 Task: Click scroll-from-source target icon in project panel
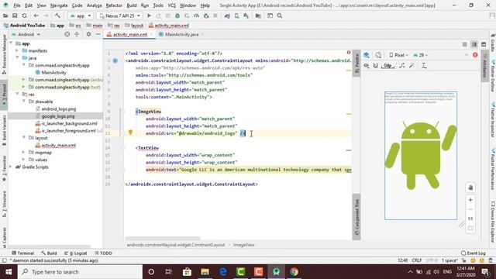click(67, 34)
